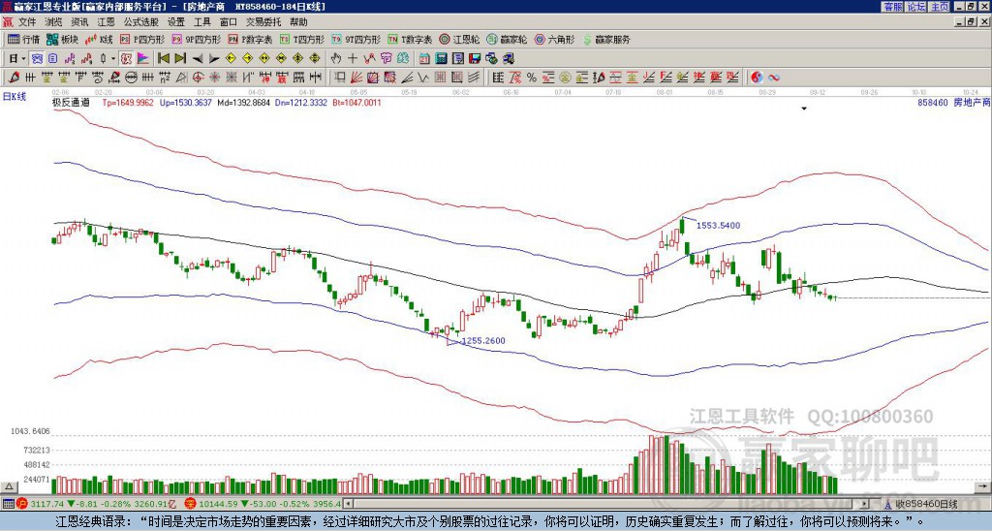This screenshot has width=992, height=531.
Task: Select the zigzag wave line tool
Action: point(422,78)
